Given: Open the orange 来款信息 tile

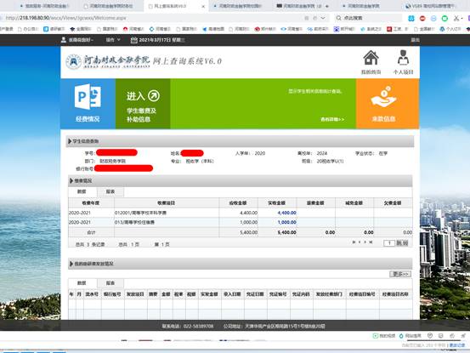Looking at the screenshot, I should (x=388, y=104).
